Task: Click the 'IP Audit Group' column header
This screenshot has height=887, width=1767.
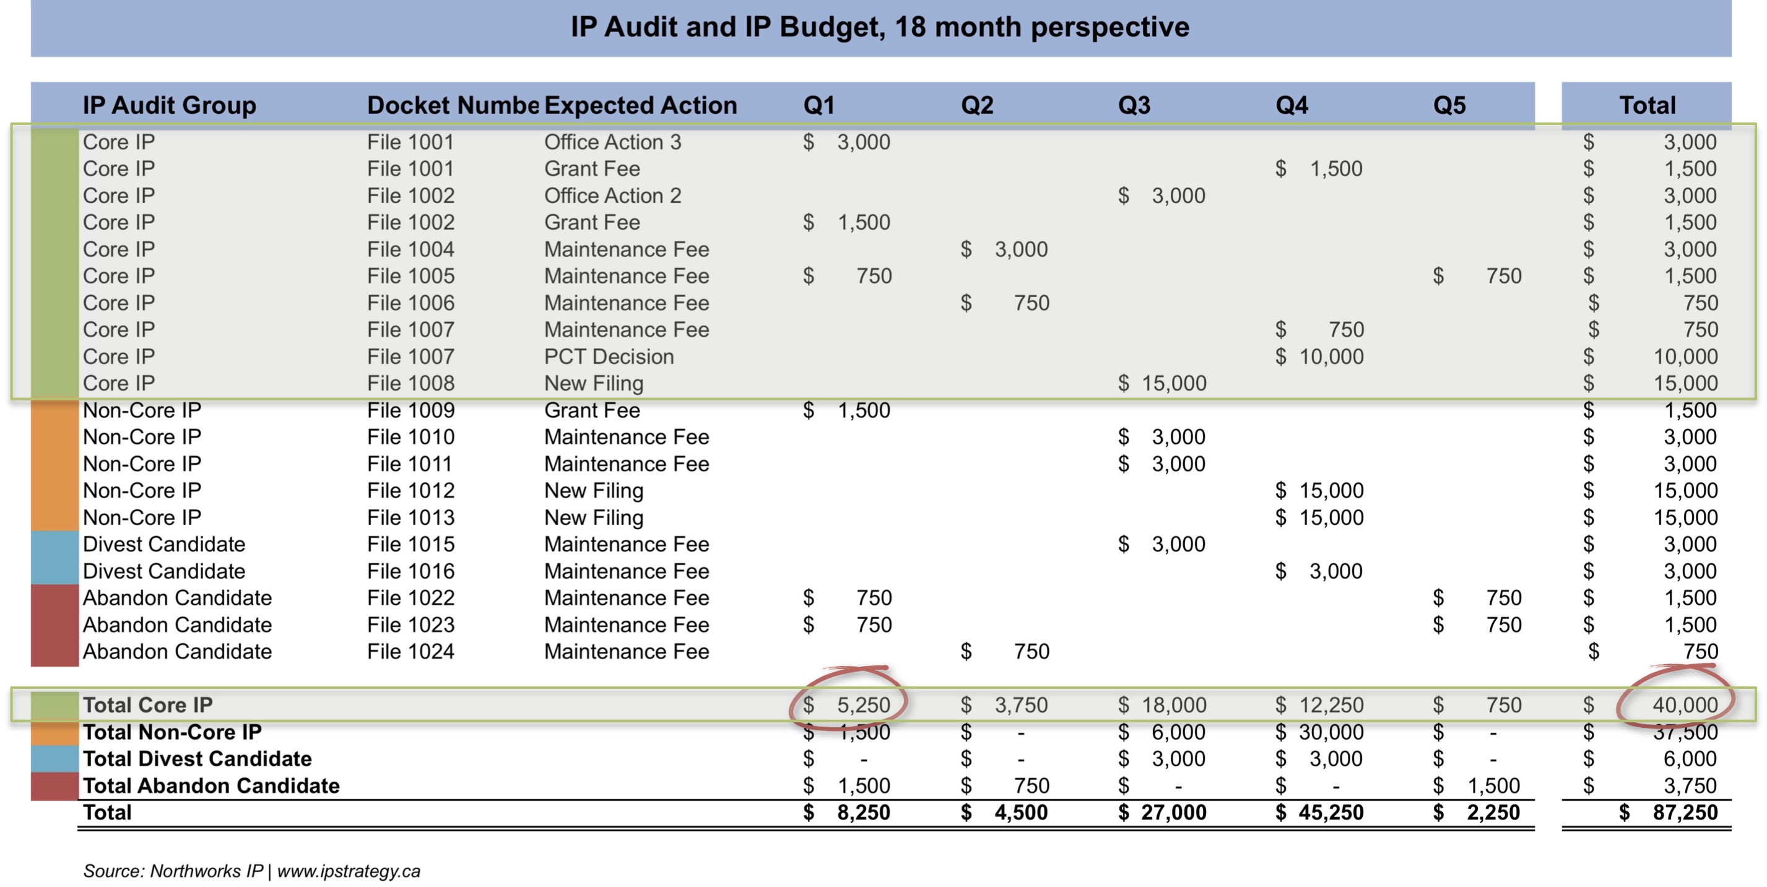Action: coord(170,105)
